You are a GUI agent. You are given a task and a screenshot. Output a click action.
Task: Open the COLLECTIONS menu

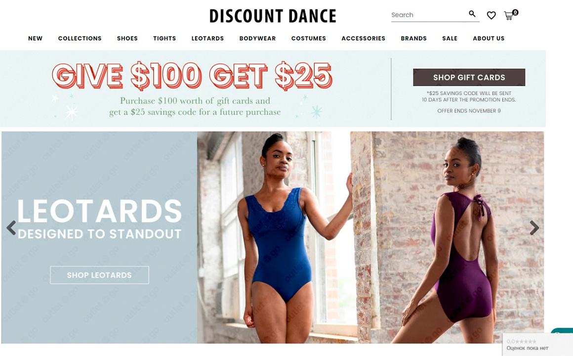(80, 39)
